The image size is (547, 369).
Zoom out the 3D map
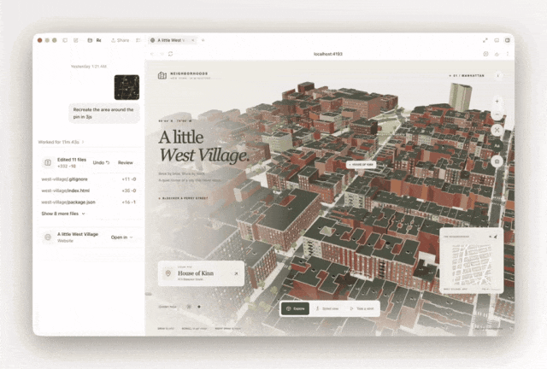click(x=497, y=114)
